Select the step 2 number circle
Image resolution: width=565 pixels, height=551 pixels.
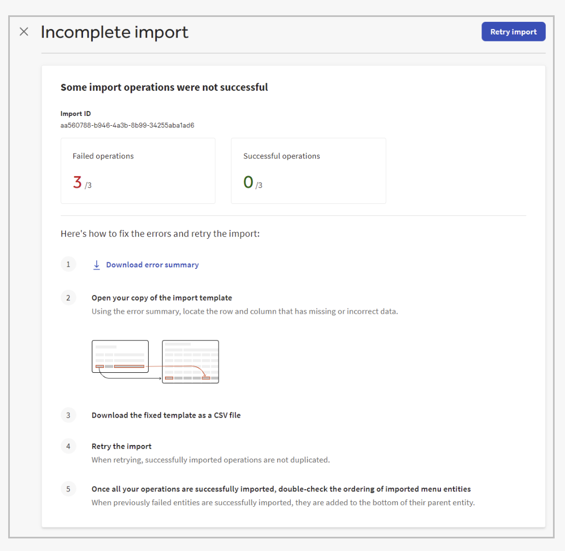pyautogui.click(x=68, y=298)
